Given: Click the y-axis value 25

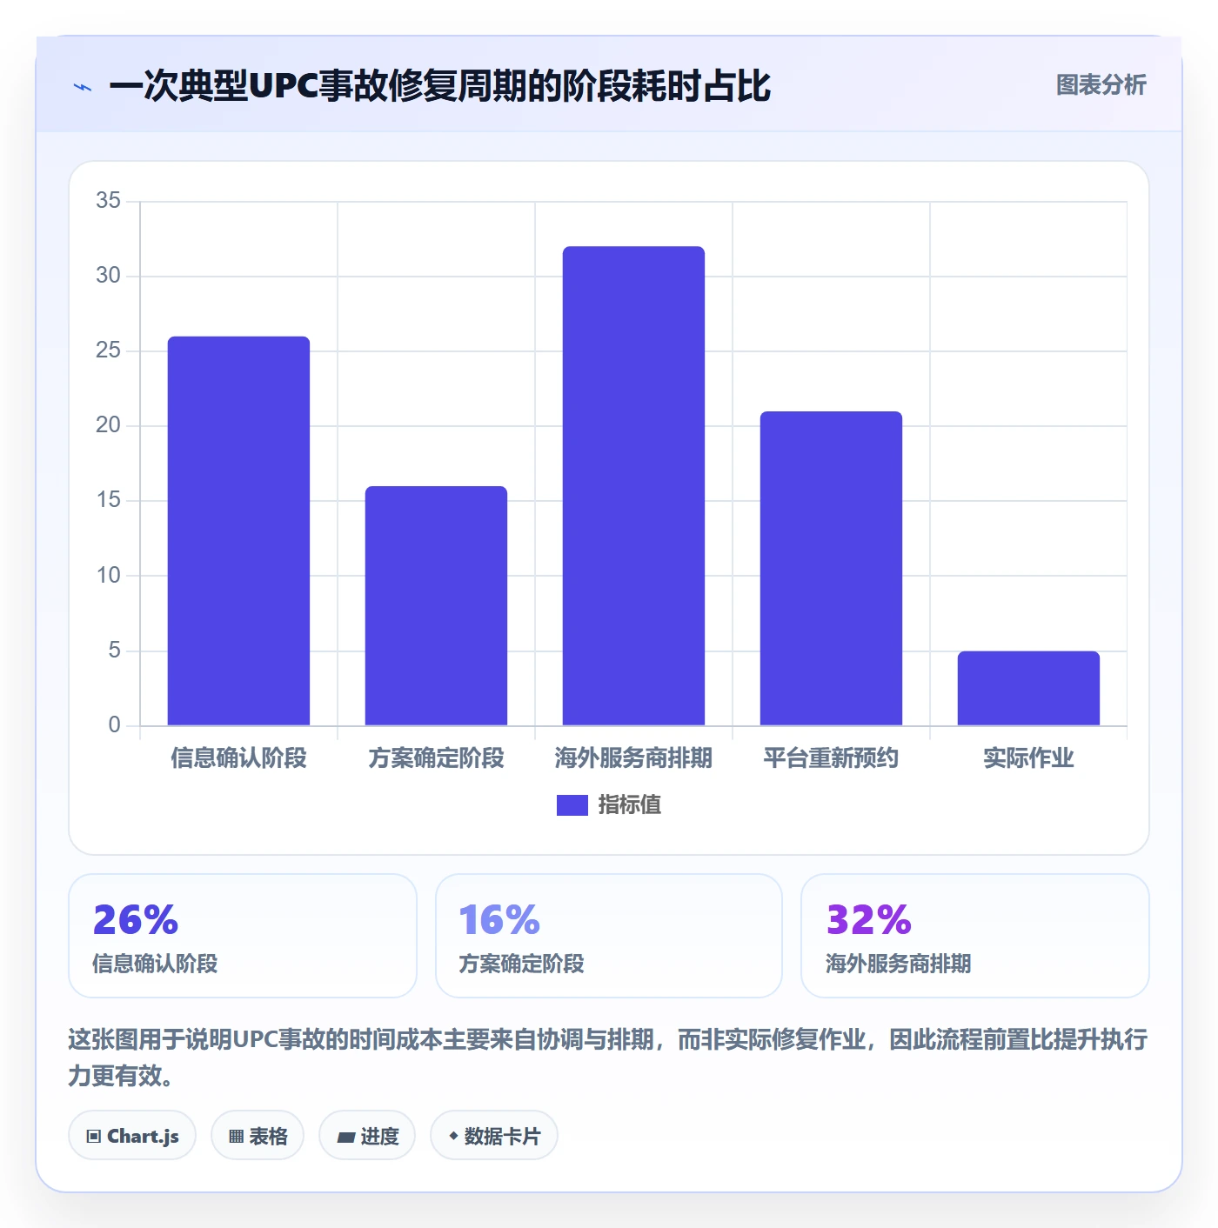Looking at the screenshot, I should (x=109, y=350).
